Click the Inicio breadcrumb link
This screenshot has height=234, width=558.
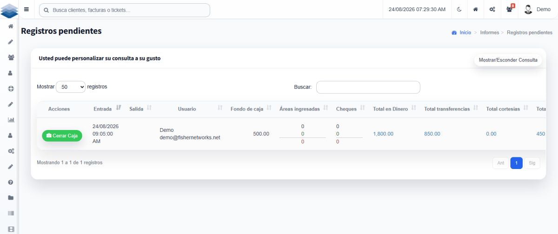465,32
